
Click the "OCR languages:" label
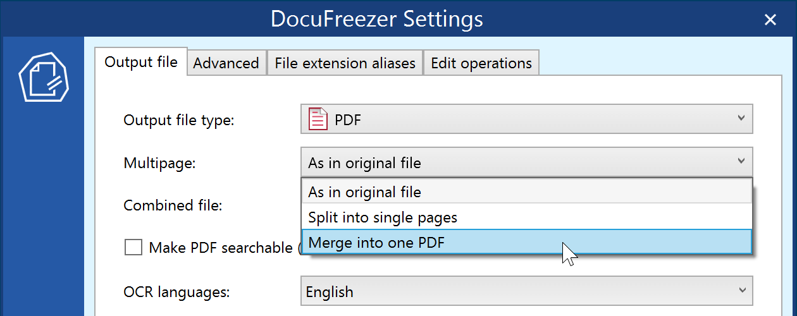pyautogui.click(x=176, y=292)
